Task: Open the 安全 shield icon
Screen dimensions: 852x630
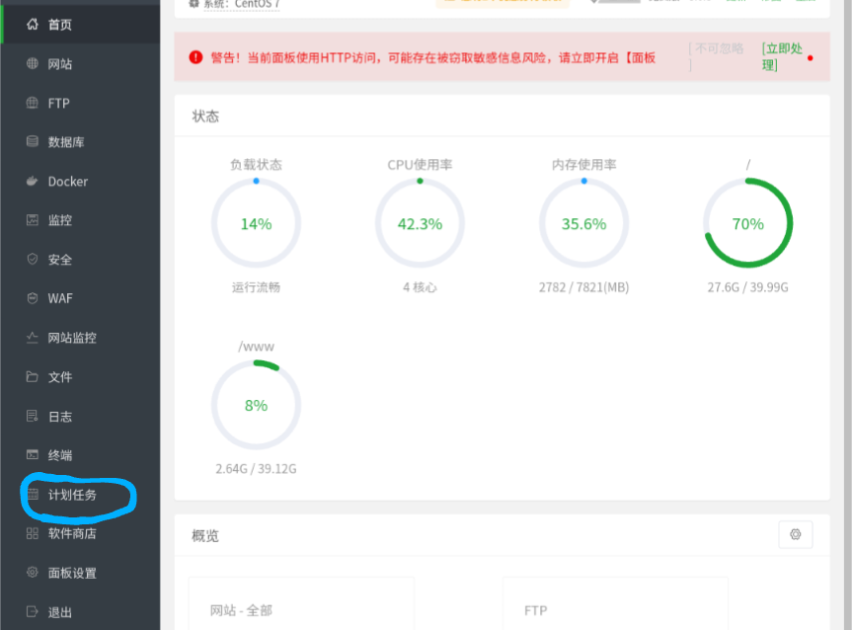Action: click(33, 260)
